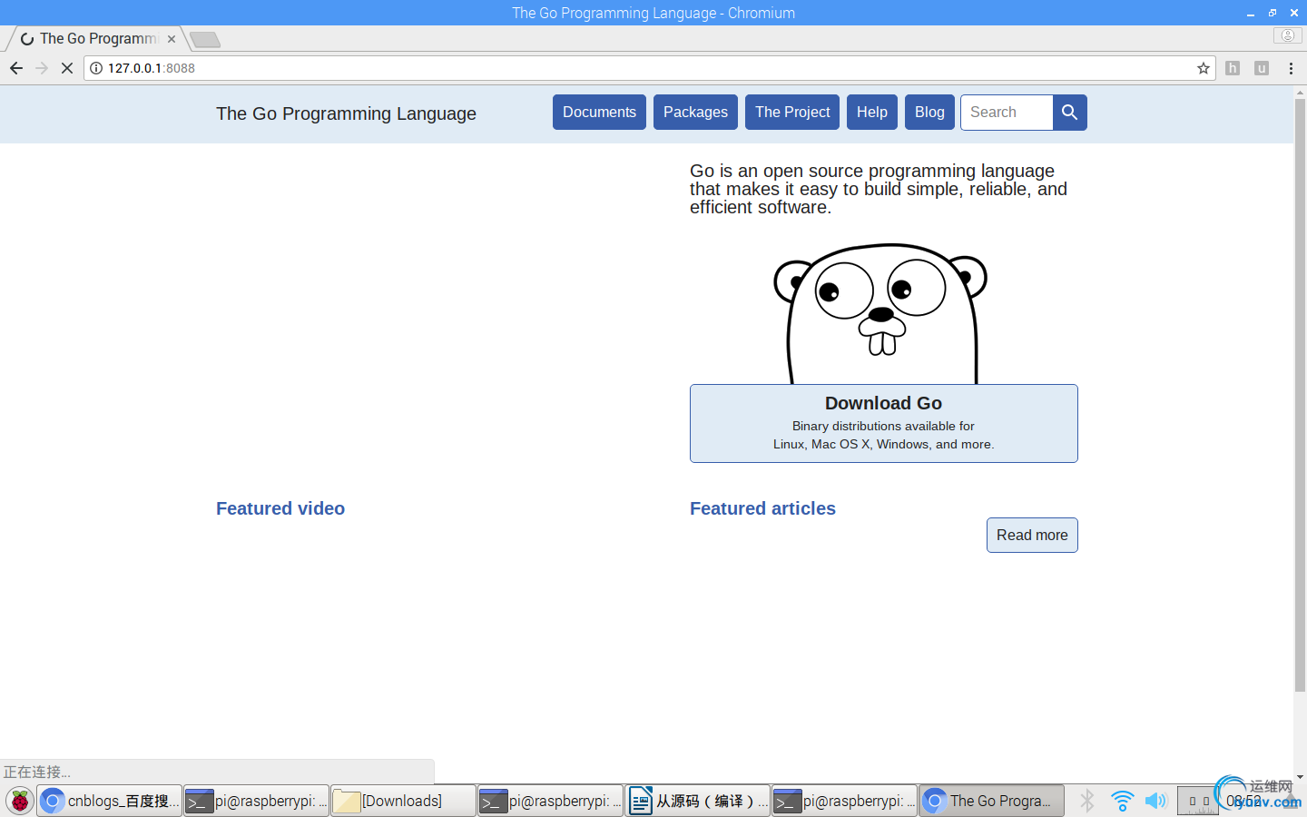Open Raspberry Pi start menu
Image resolution: width=1307 pixels, height=817 pixels.
coord(19,801)
